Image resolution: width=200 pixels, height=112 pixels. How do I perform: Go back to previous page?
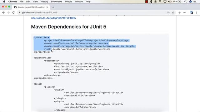coord(3,12)
